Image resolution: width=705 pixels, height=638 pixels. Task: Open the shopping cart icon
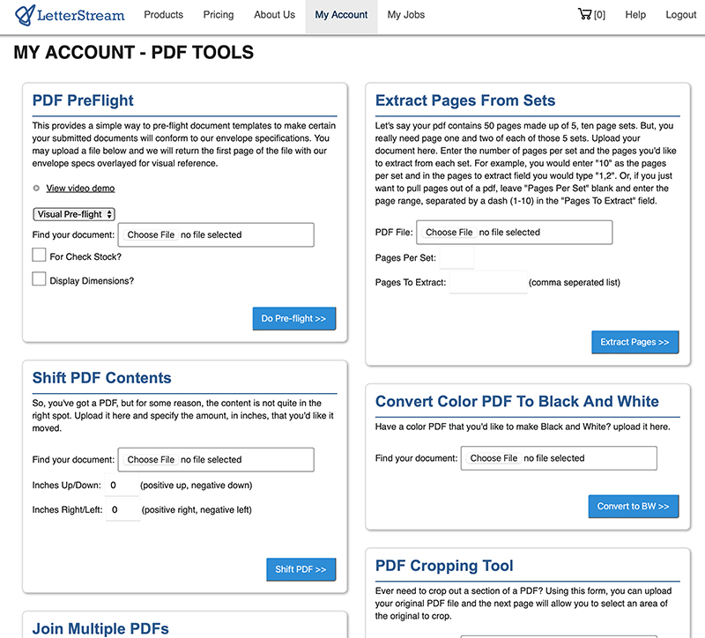tap(584, 14)
